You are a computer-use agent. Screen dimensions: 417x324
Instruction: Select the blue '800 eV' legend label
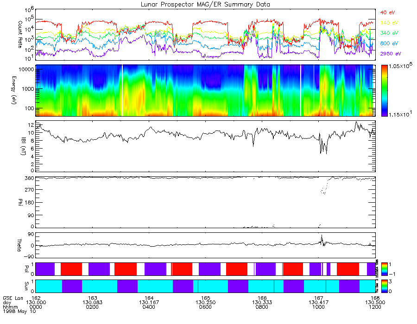pyautogui.click(x=389, y=44)
